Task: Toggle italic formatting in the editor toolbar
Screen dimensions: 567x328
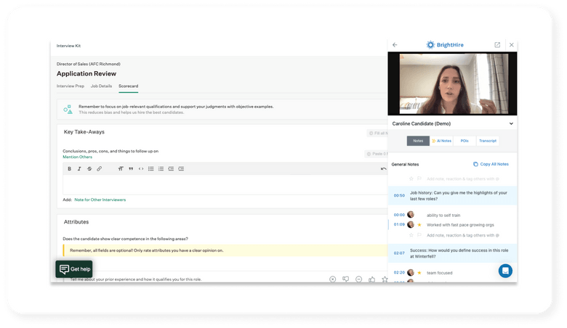Action: (x=79, y=169)
